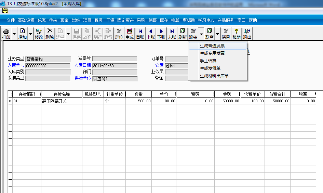Image resolution: width=323 pixels, height=193 pixels.
Task: Open the dropdown arrow next to 联查
Action: 217,34
